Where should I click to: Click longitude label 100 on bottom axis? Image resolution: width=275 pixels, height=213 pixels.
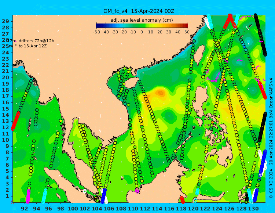point(73,209)
